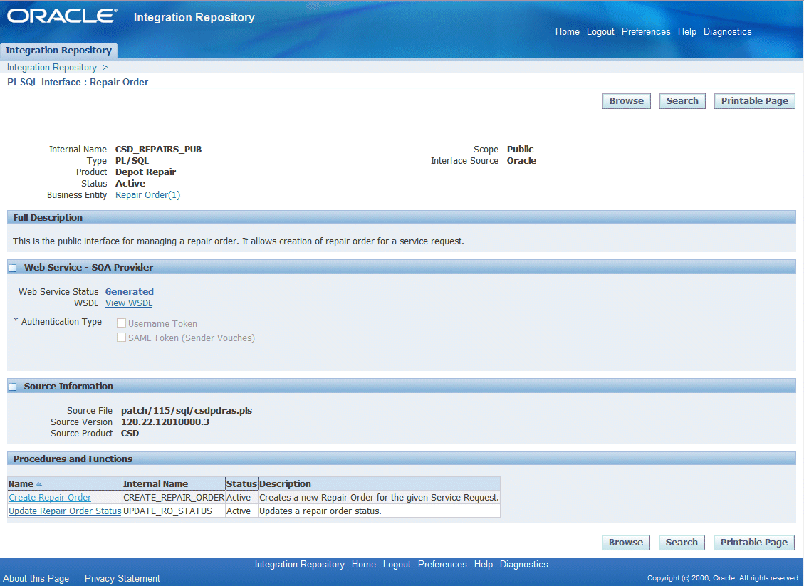Click the 'Updates a repair order status.' description
804x586 pixels.
tap(320, 511)
